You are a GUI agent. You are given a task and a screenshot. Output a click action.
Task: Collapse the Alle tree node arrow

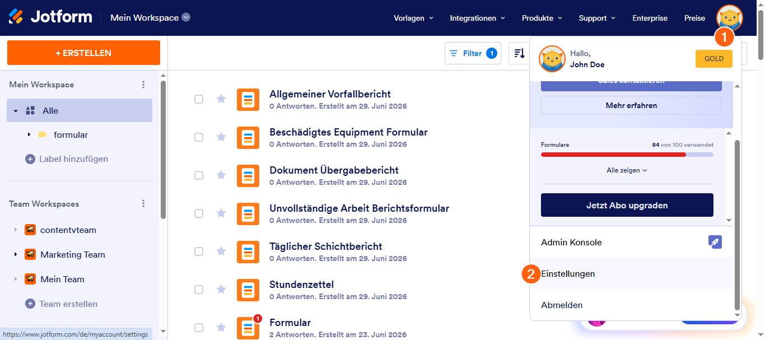point(16,111)
